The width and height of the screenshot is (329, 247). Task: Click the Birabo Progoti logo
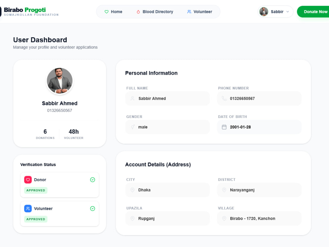(29, 12)
